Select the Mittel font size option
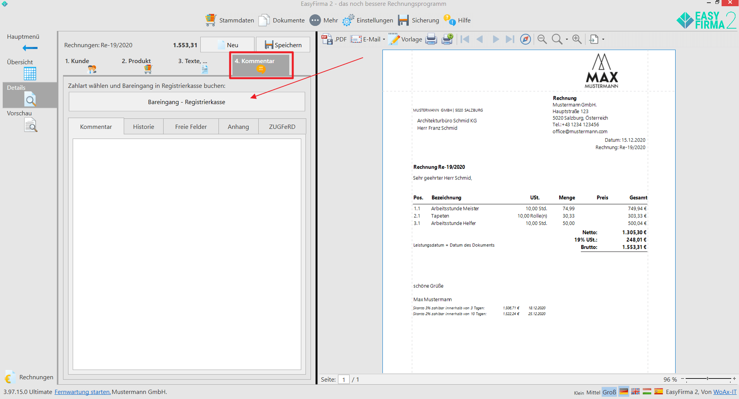 pos(593,392)
